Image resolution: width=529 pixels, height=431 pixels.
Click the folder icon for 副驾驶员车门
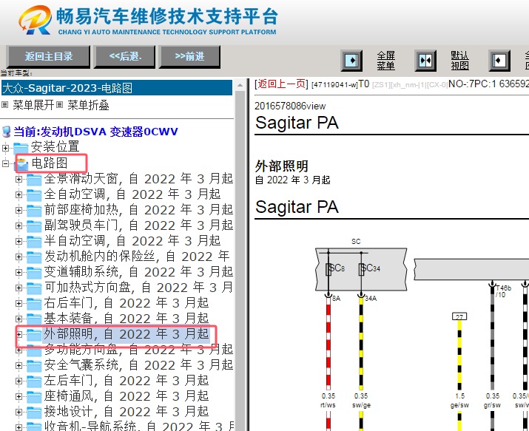tap(34, 226)
